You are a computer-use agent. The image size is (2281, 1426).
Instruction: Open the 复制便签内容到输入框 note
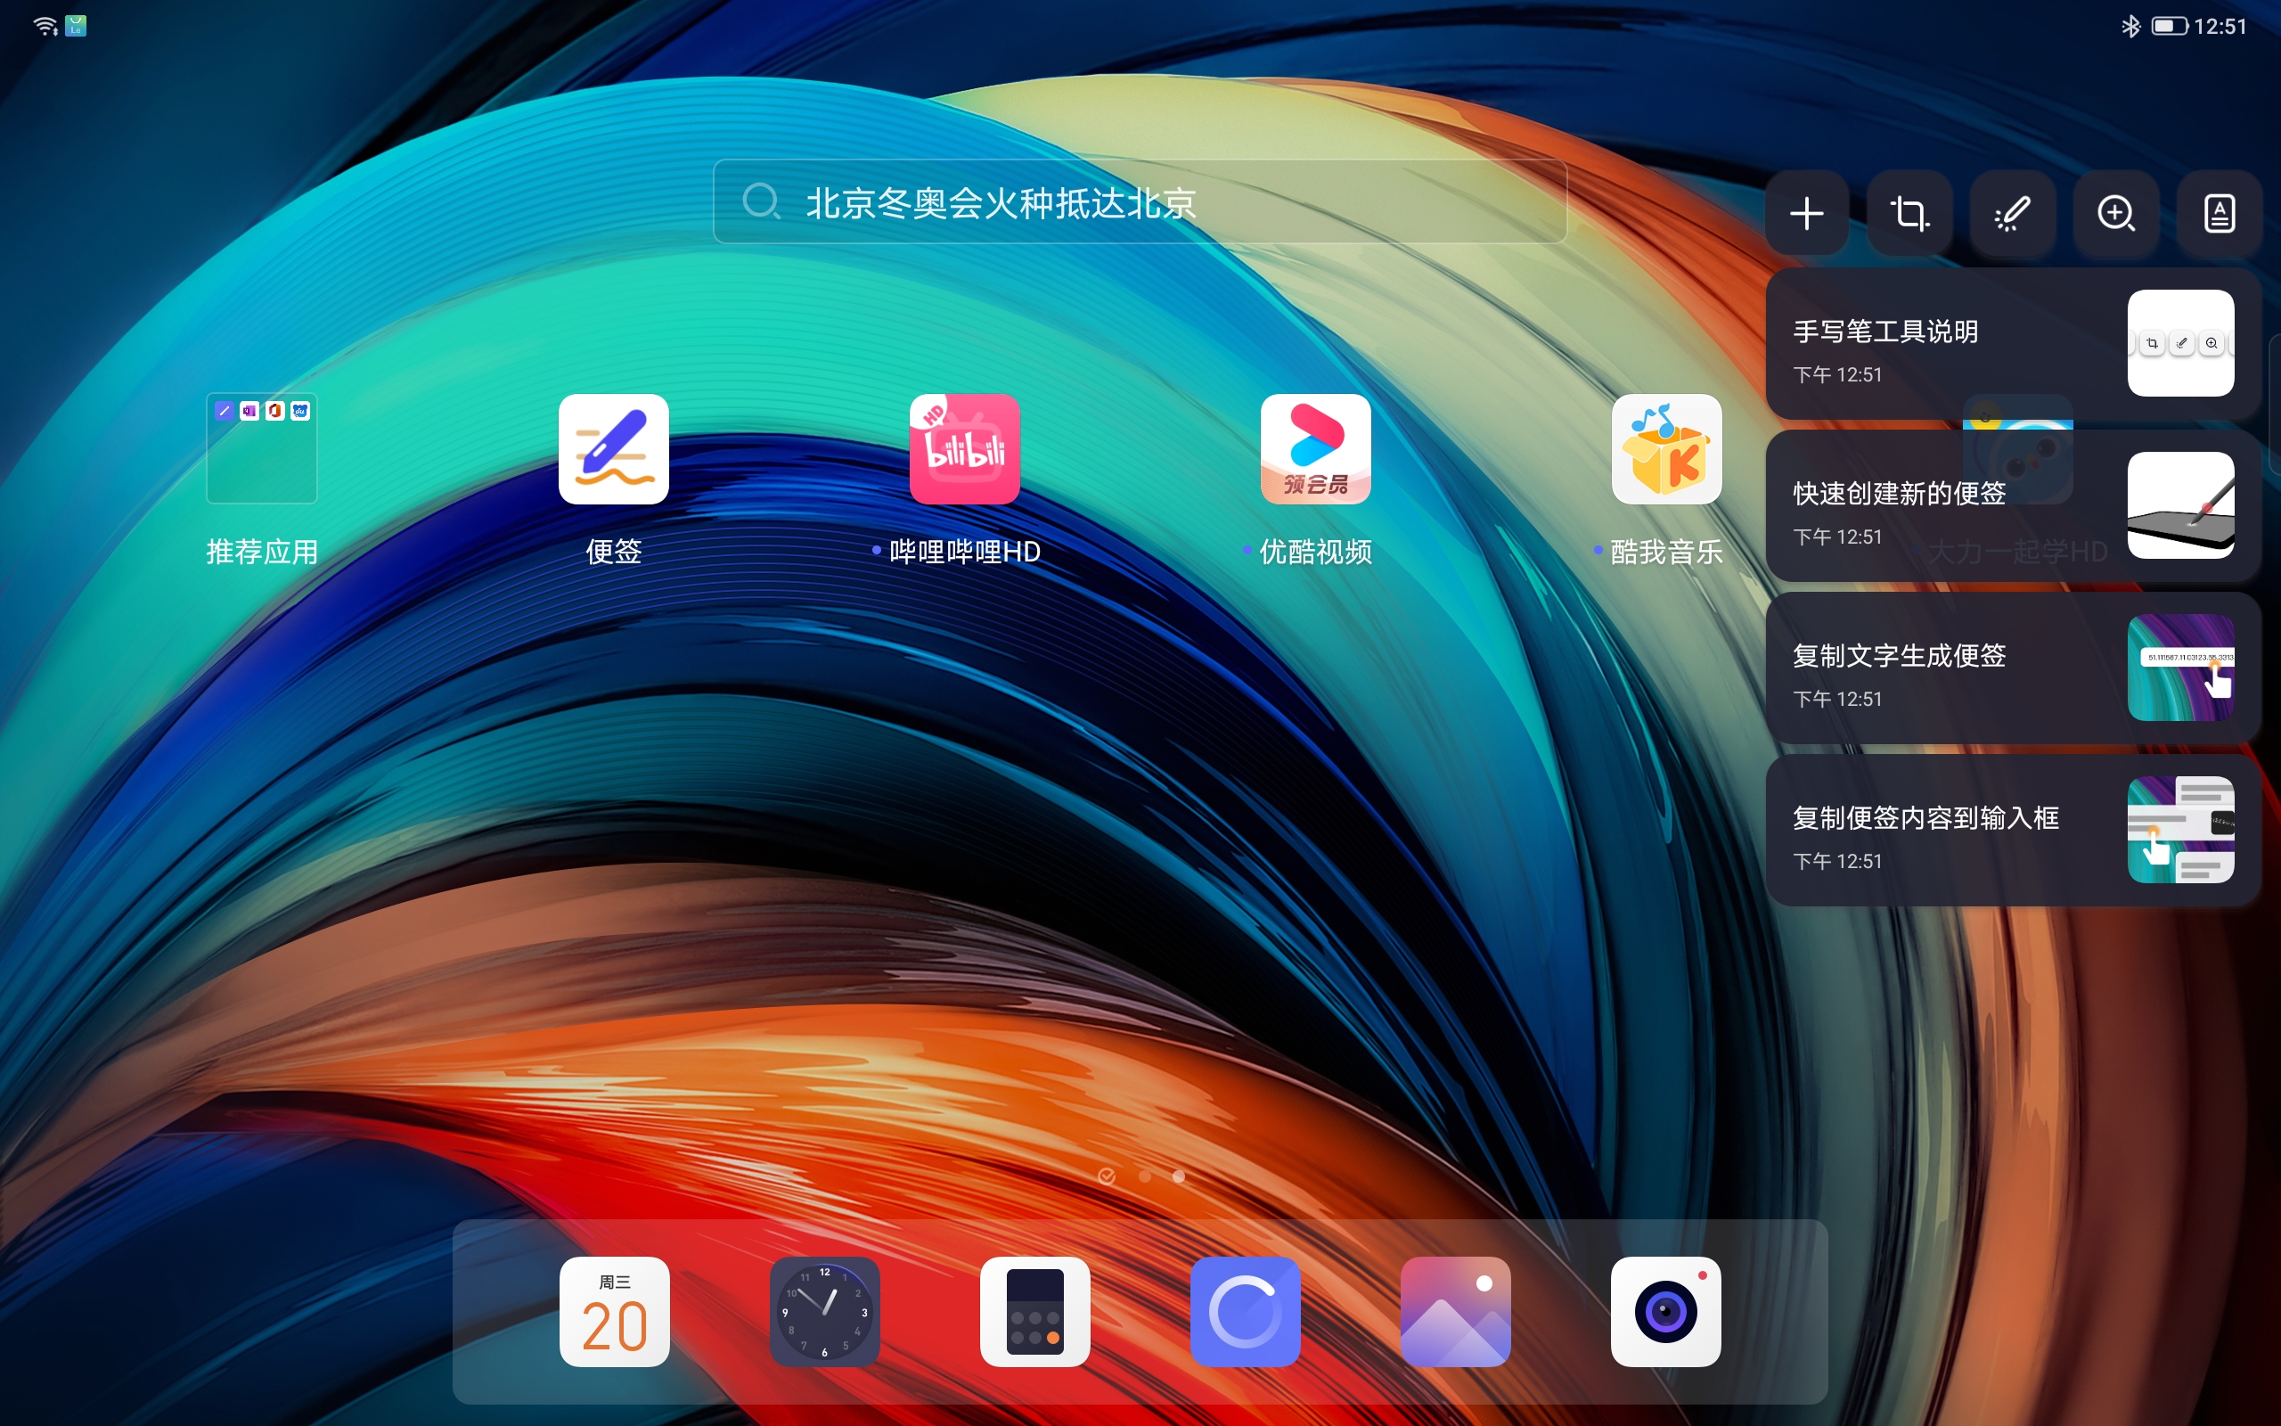point(2013,830)
